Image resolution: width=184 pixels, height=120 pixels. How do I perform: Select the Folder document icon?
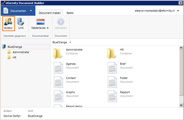[x=112, y=82]
